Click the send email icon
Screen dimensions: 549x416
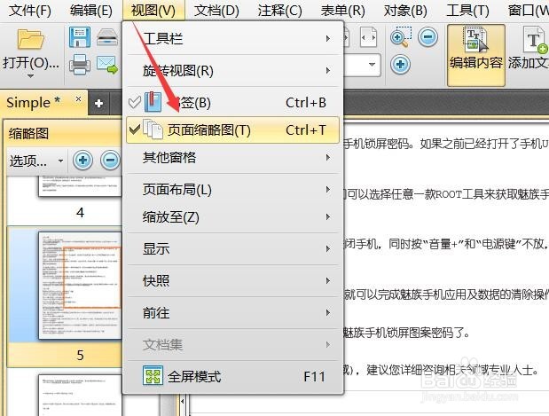[107, 65]
